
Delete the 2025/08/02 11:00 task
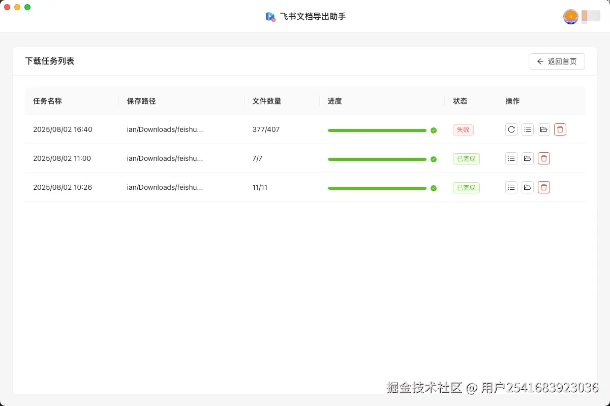tap(543, 158)
